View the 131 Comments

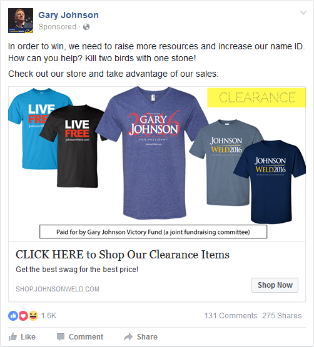(x=231, y=316)
